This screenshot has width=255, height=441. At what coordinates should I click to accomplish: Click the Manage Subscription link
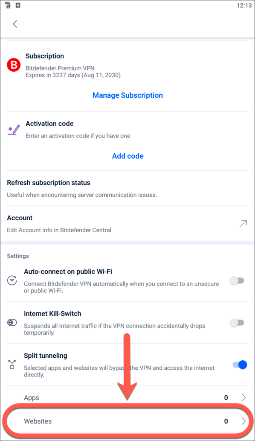[x=128, y=95]
